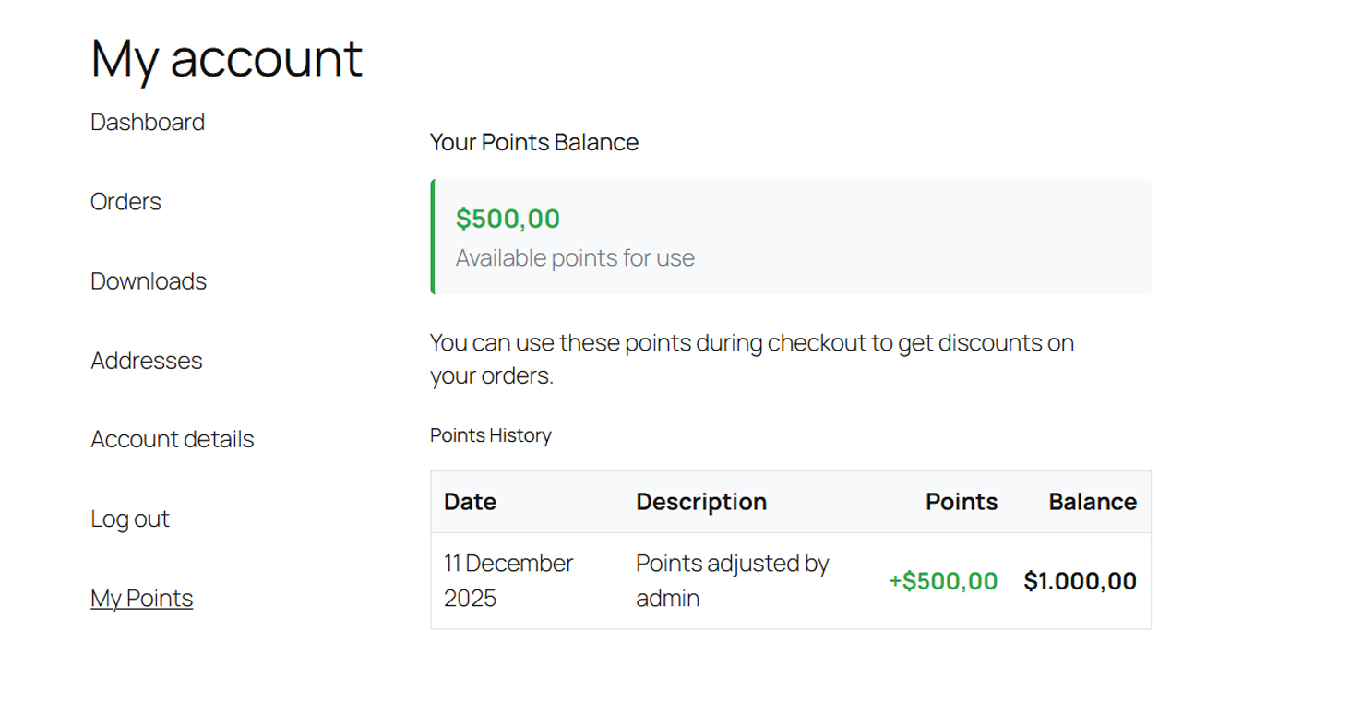
Task: Select the My Points menu item
Action: pos(141,598)
